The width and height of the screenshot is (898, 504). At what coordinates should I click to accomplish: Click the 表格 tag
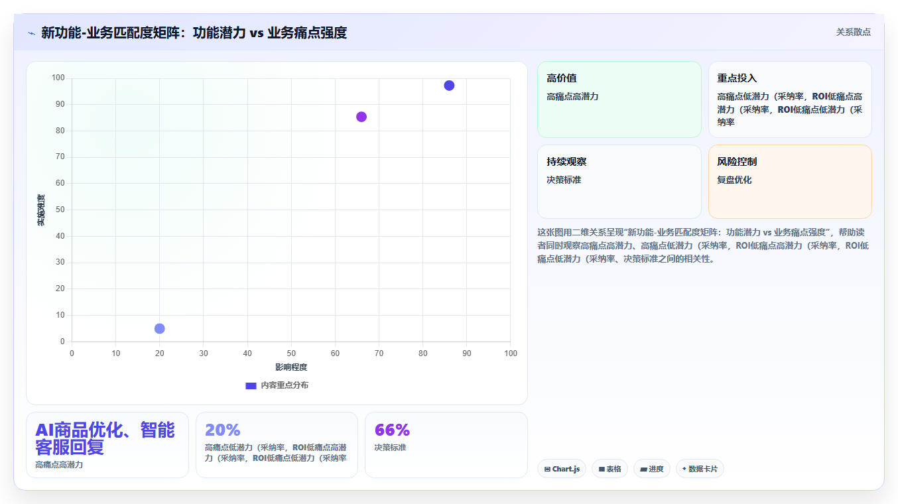[609, 469]
